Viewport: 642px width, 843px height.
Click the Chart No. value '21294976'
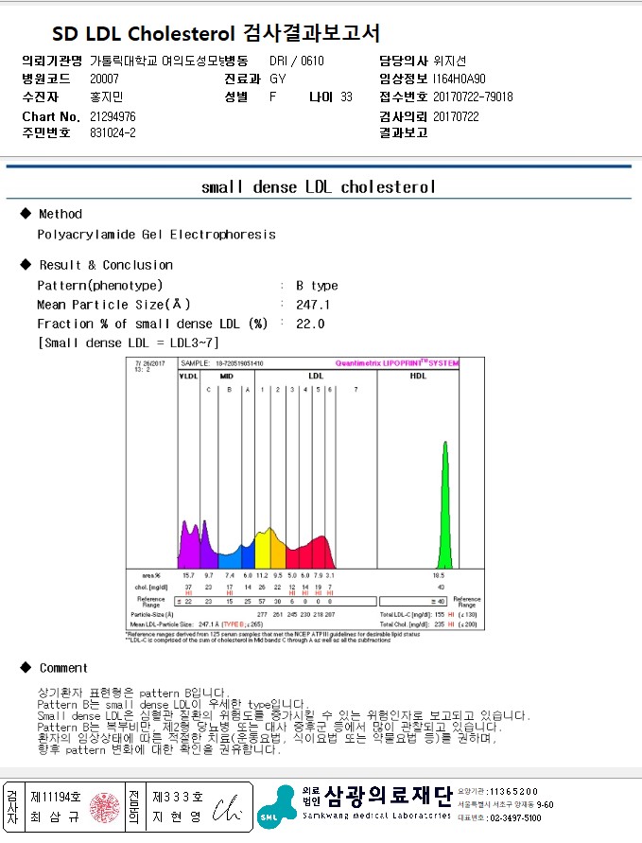[x=113, y=116]
